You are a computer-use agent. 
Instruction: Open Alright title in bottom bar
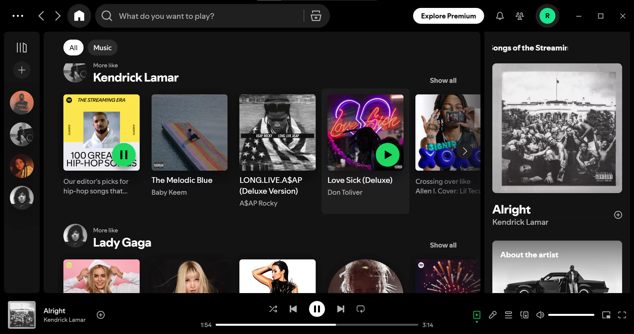coord(54,311)
